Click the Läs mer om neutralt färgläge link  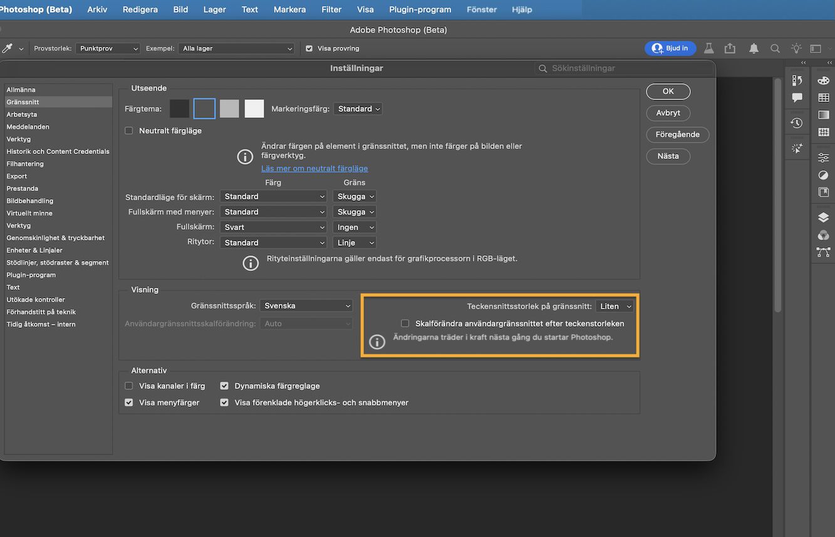(x=315, y=168)
